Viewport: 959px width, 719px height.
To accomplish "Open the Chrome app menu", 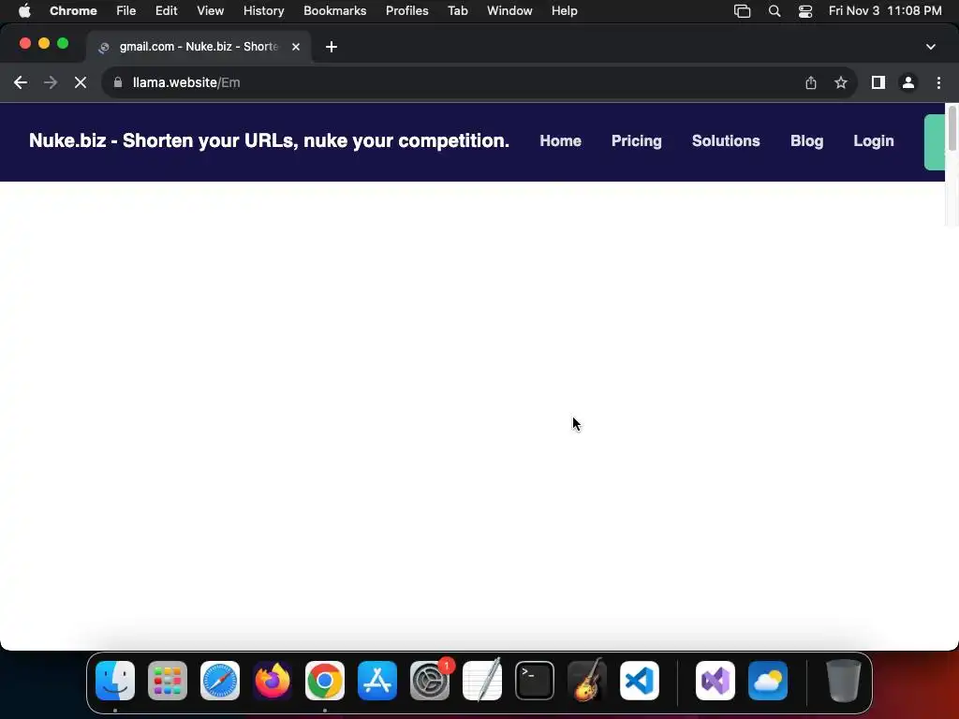I will pyautogui.click(x=73, y=11).
